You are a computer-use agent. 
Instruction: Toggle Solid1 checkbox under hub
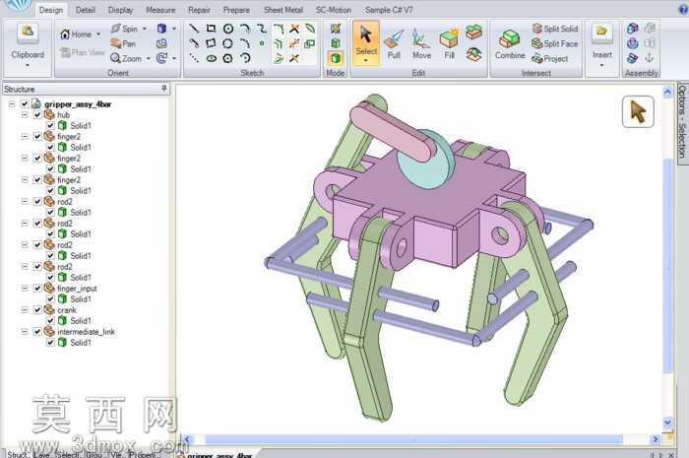pos(50,126)
